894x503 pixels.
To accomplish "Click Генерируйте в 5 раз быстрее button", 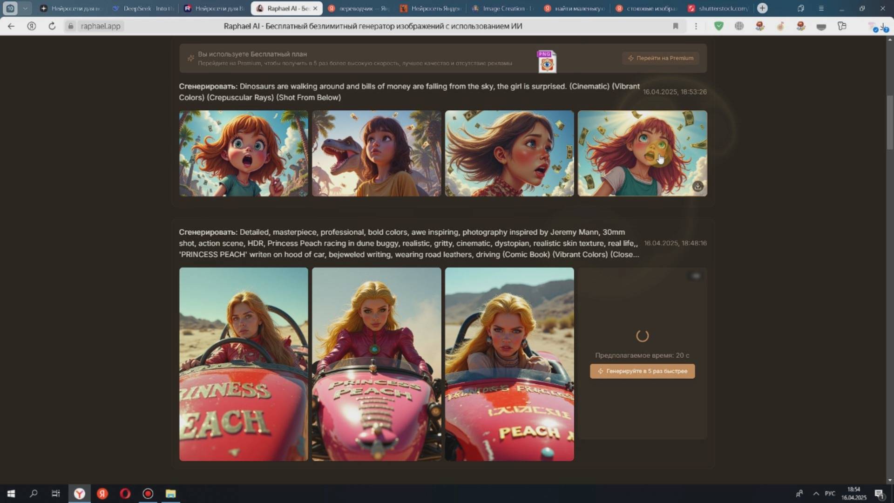I will point(642,371).
